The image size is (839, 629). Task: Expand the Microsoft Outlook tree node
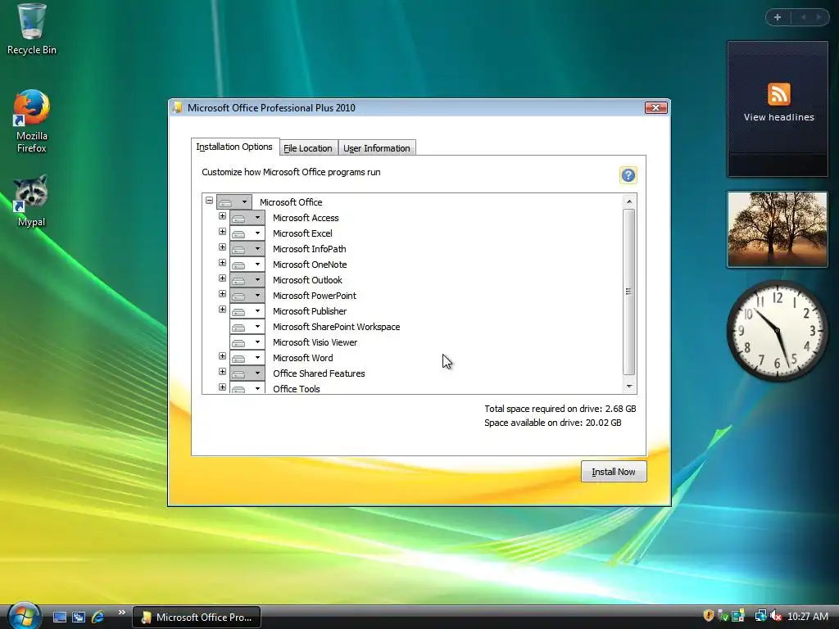click(x=222, y=278)
